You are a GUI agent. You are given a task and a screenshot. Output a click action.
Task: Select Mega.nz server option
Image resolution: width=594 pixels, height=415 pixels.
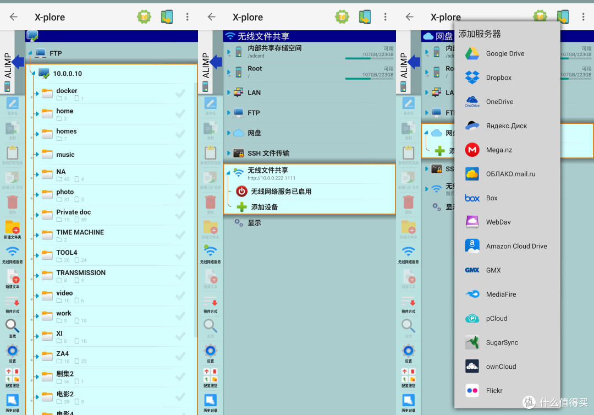pos(507,150)
